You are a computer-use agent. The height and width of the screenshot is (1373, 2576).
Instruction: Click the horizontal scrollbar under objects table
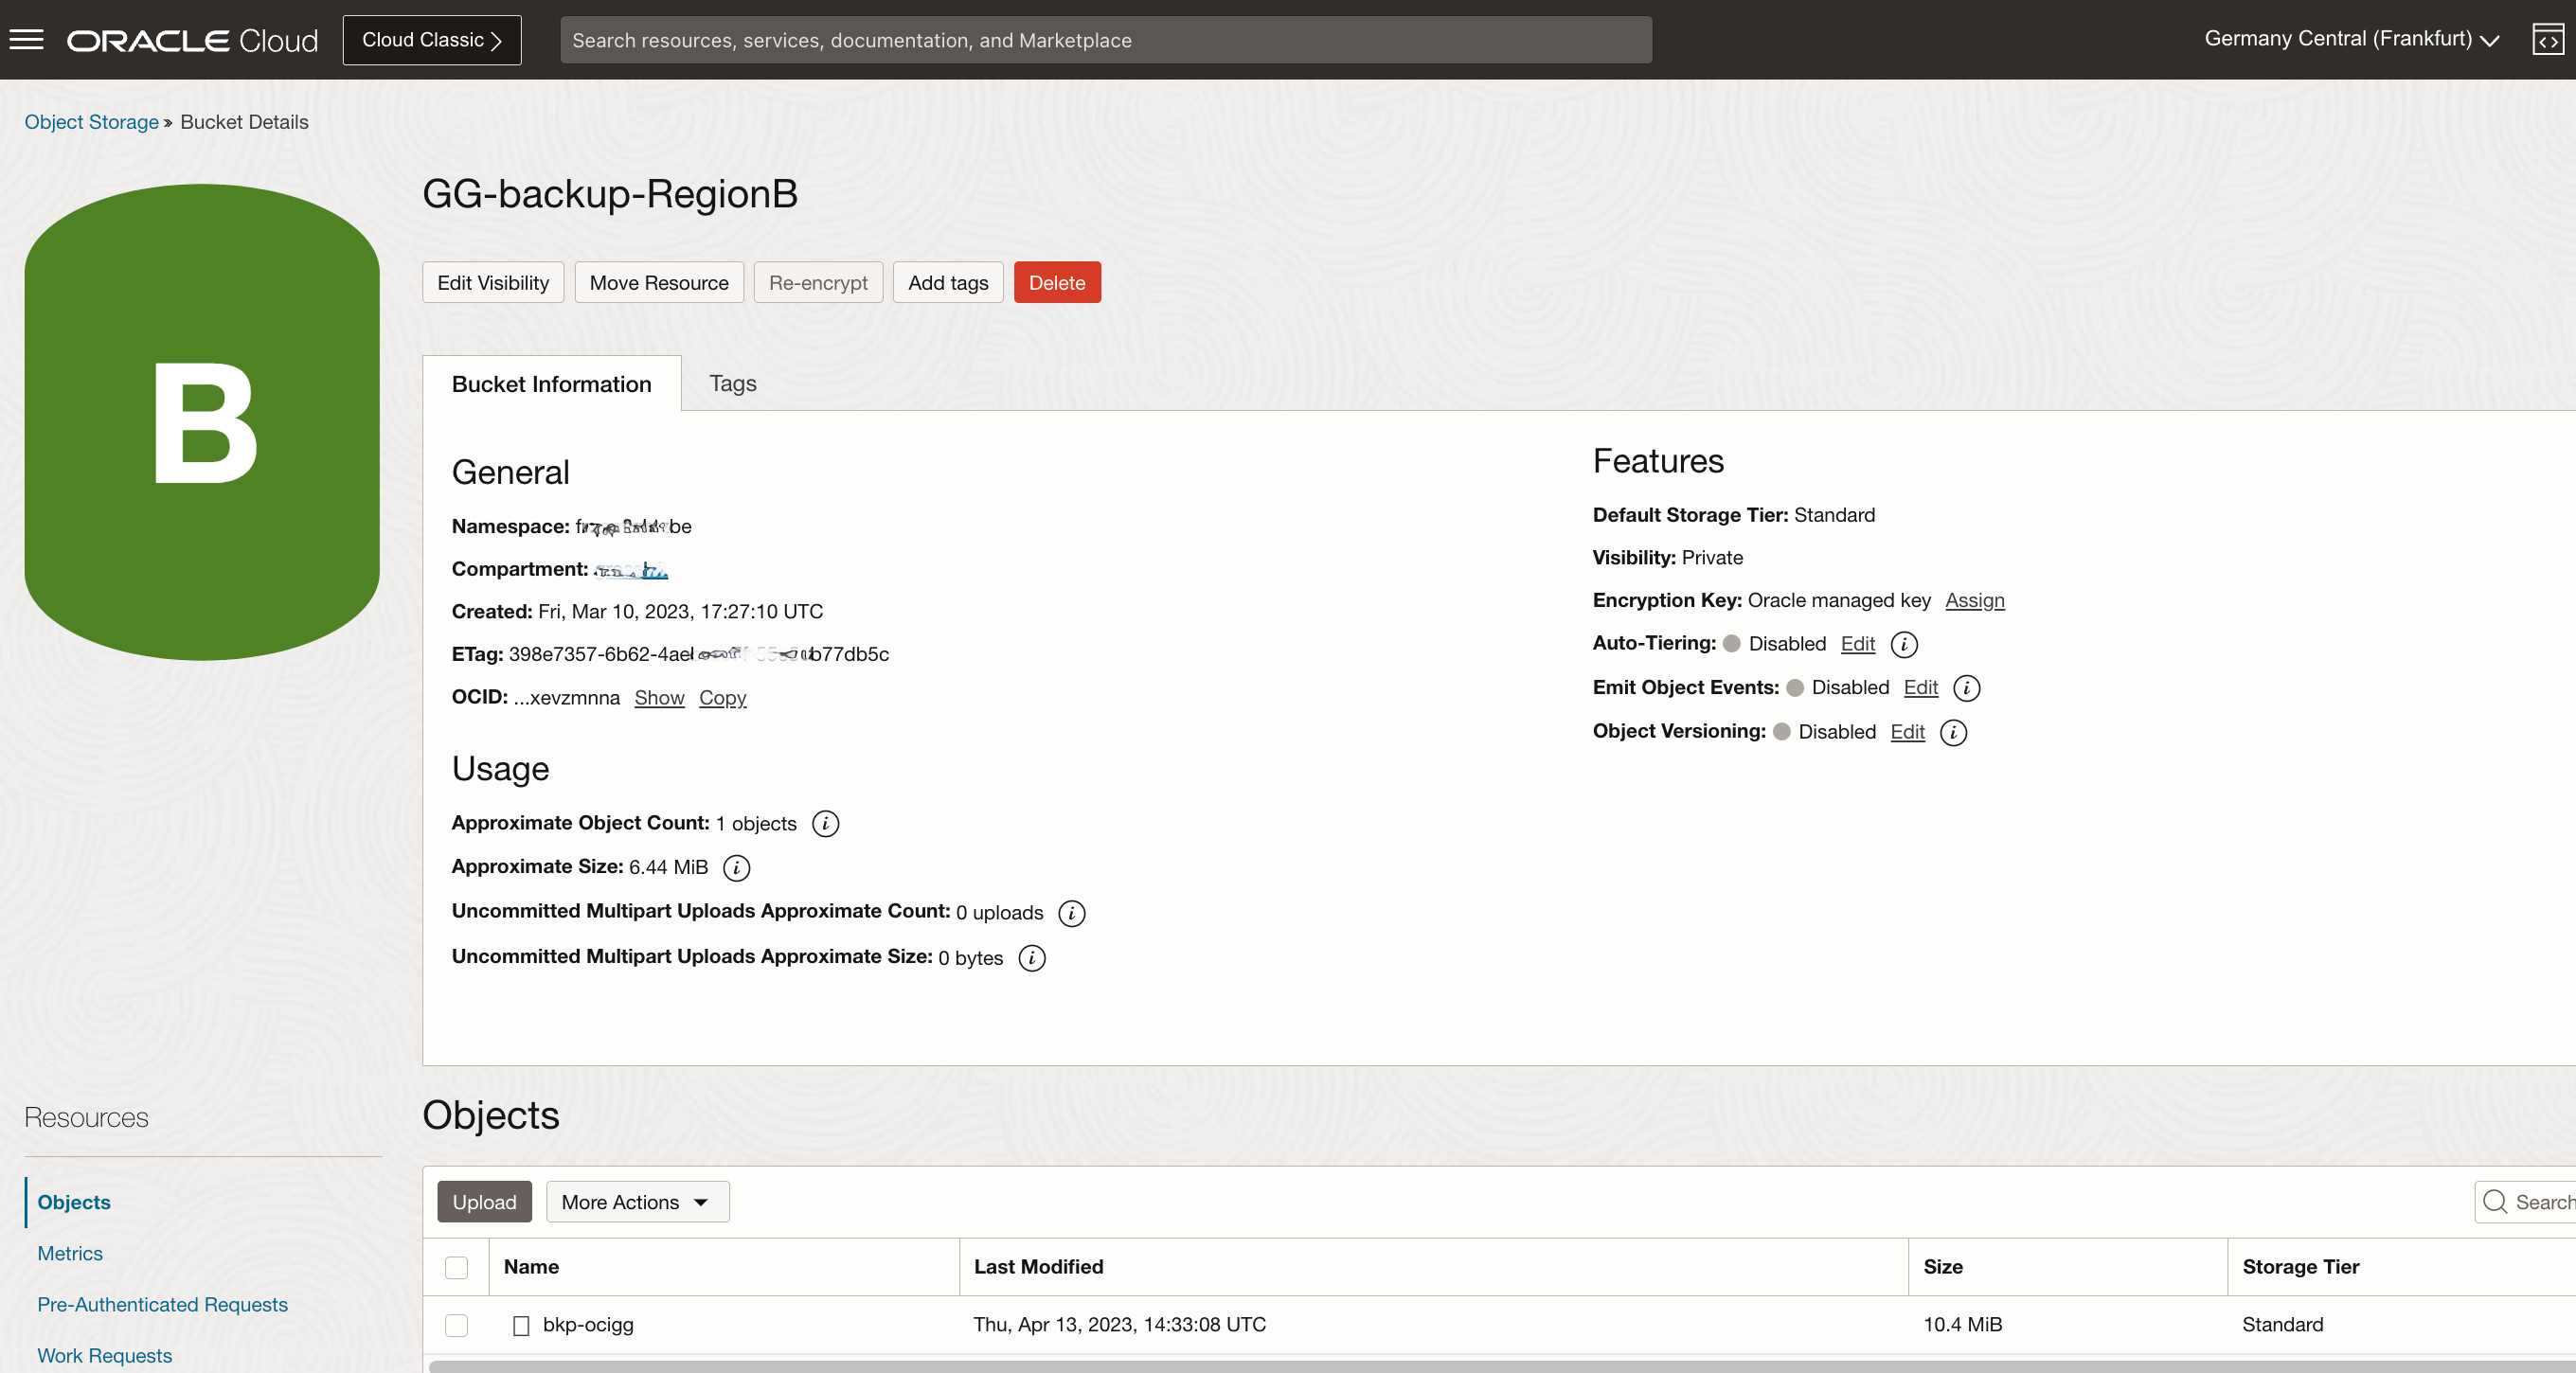point(1500,1366)
